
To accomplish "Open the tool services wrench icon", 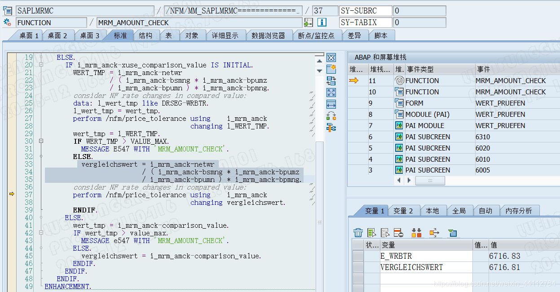I will (x=331, y=128).
